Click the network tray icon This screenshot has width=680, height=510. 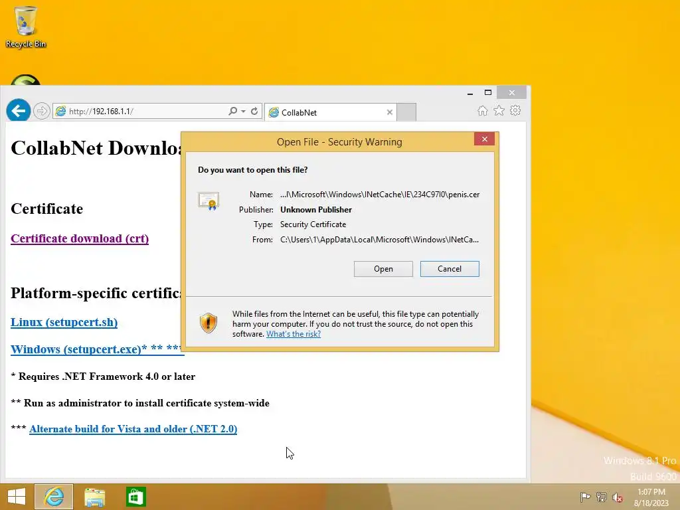(602, 497)
